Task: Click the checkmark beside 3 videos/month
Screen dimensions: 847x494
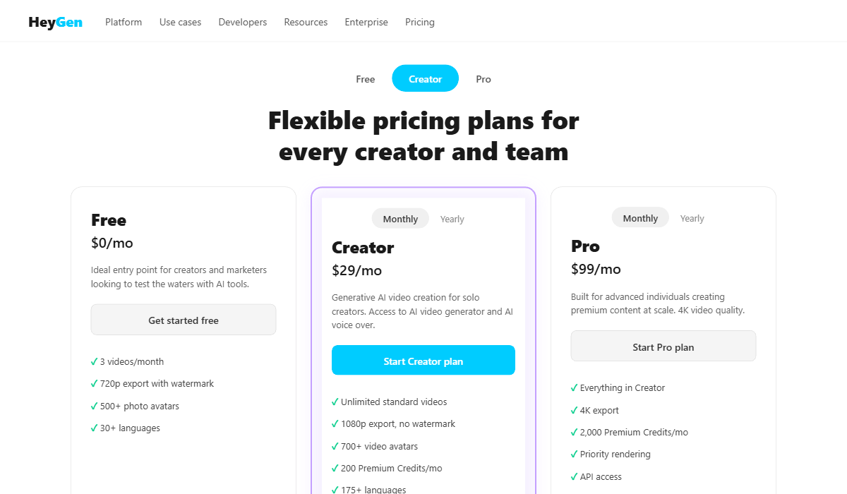Action: [94, 361]
